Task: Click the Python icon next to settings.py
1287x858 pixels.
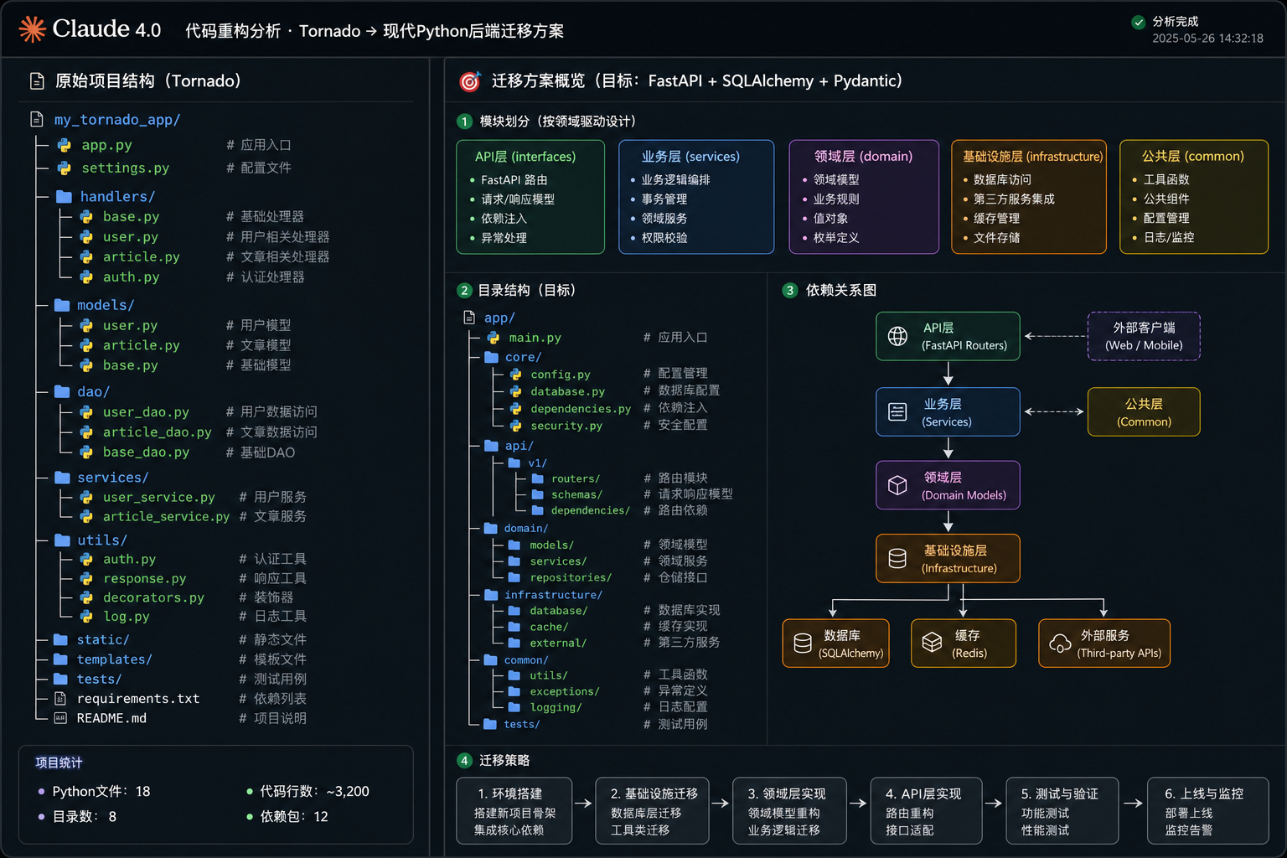Action: point(64,168)
